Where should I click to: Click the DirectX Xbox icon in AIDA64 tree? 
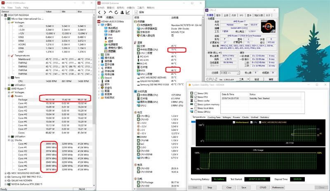[x=102, y=78]
